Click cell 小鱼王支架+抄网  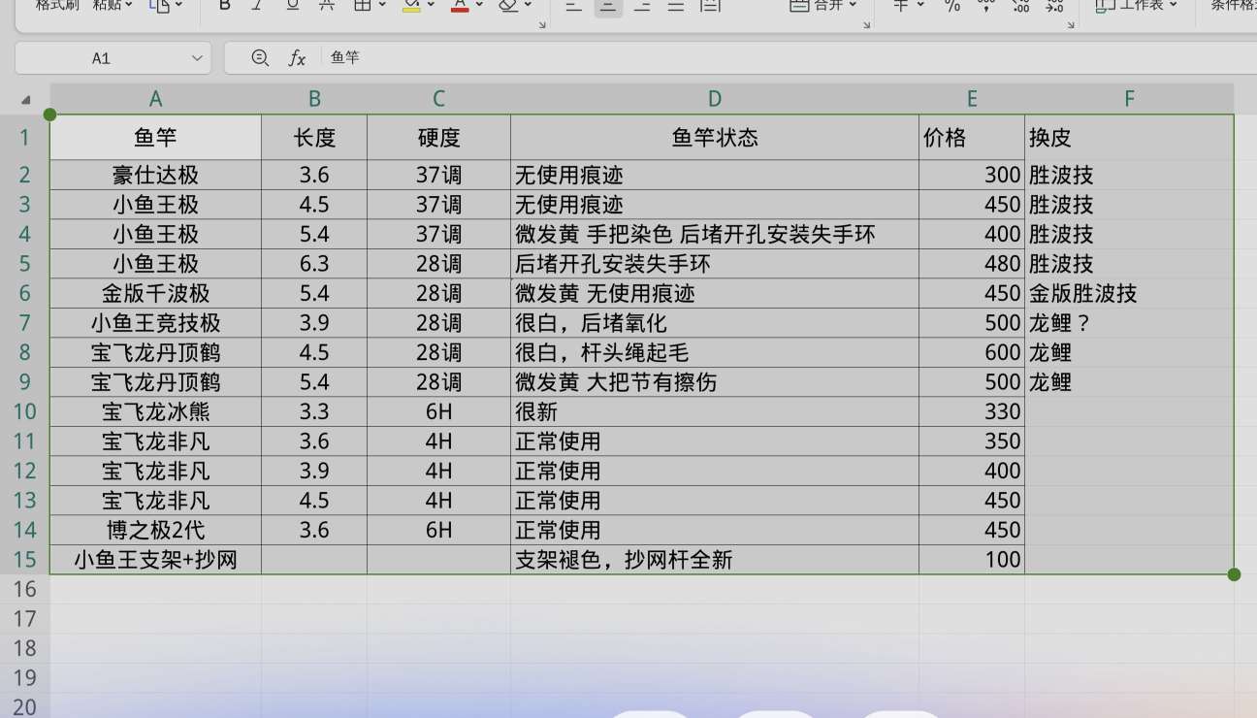155,559
